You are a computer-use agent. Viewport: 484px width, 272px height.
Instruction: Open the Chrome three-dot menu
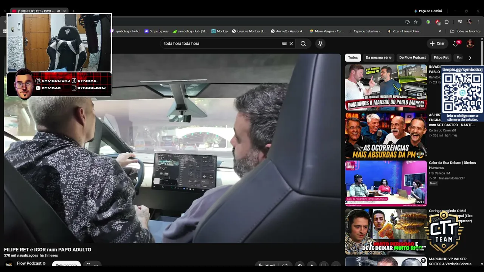(x=478, y=22)
